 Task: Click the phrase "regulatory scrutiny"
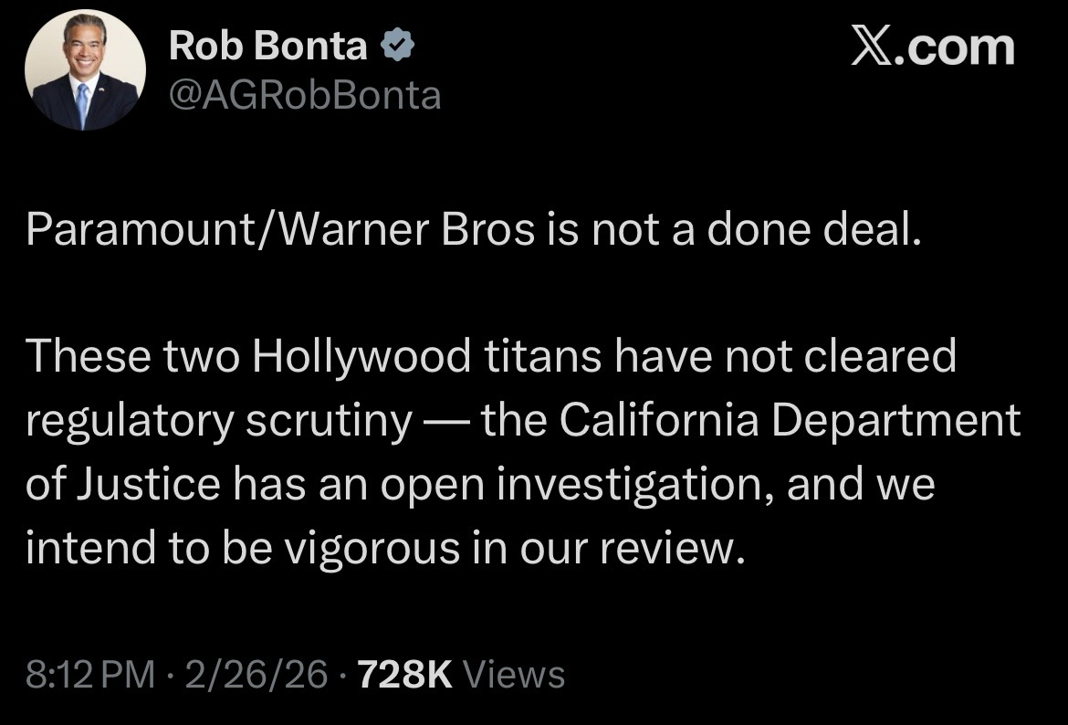[x=219, y=420]
